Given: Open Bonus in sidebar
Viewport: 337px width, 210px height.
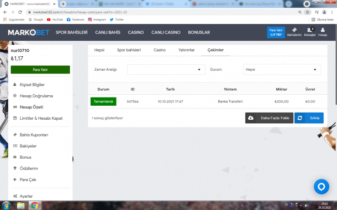Looking at the screenshot, I should click(25, 157).
